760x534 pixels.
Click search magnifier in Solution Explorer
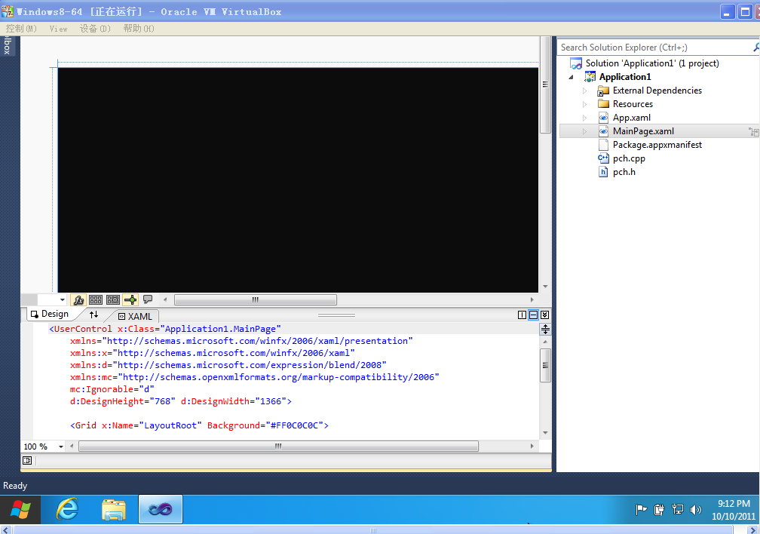tap(755, 48)
